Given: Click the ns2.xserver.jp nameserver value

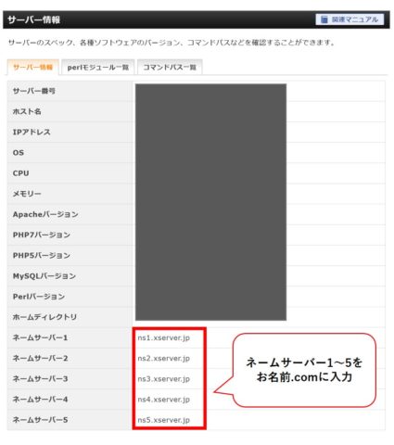Looking at the screenshot, I should tap(164, 359).
